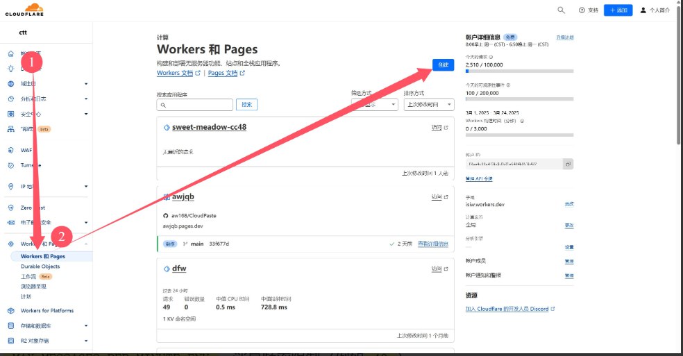The height and width of the screenshot is (356, 683).
Task: Click 访问 visit link for awjqb
Action: [439, 197]
